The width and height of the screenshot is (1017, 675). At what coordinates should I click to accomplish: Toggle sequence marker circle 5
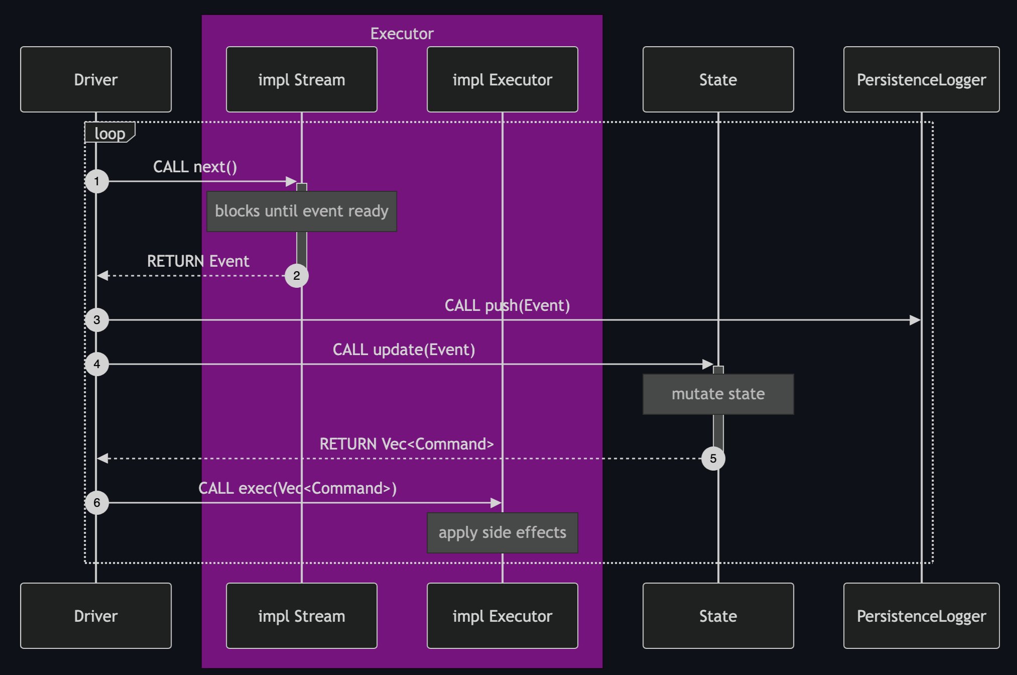pyautogui.click(x=713, y=458)
